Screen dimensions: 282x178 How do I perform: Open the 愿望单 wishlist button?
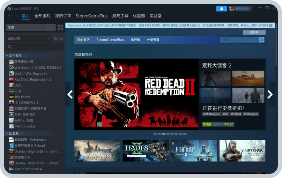pyautogui.click(x=254, y=32)
